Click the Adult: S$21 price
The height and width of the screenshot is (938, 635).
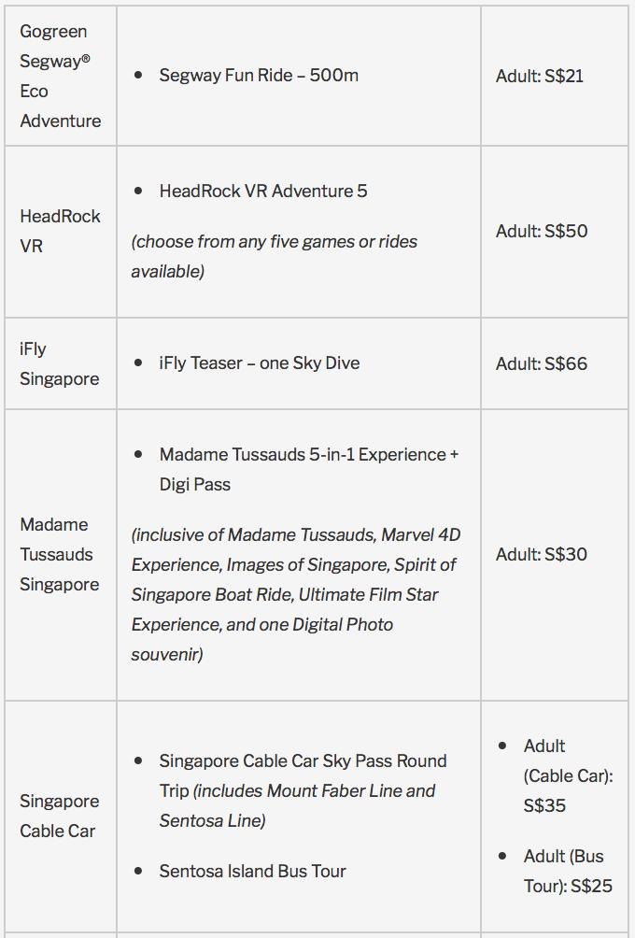(540, 76)
